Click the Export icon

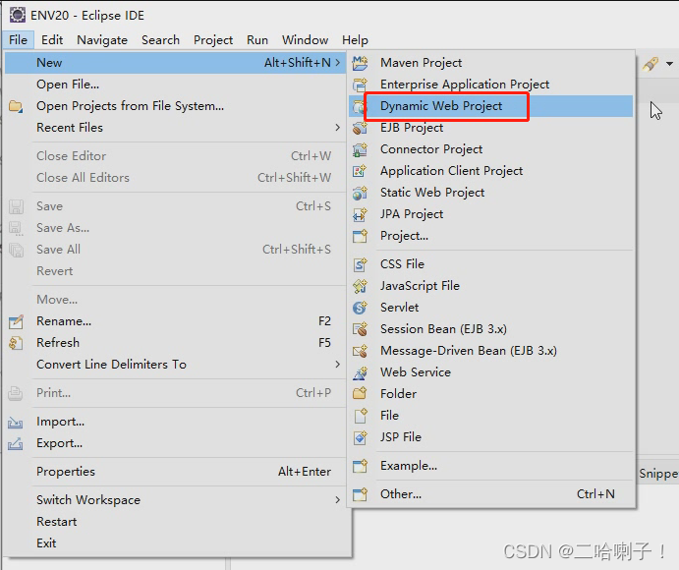coord(16,443)
